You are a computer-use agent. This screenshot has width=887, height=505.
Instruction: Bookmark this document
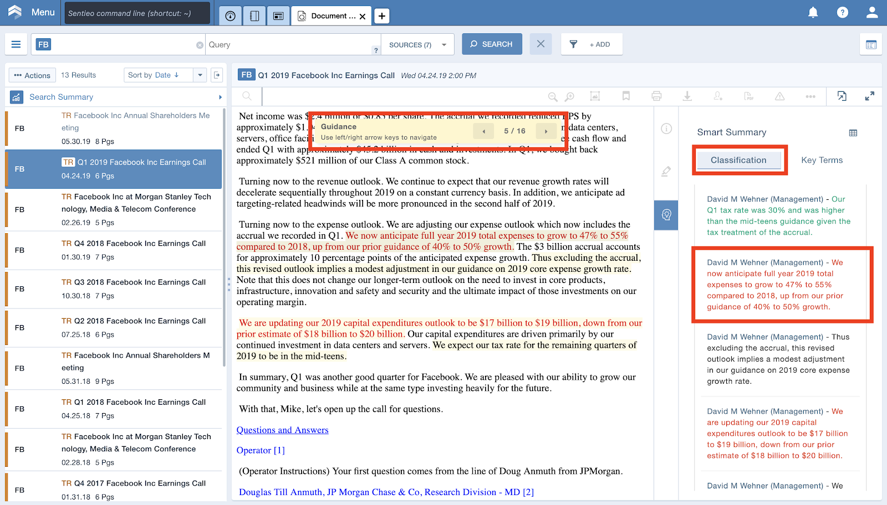click(626, 96)
